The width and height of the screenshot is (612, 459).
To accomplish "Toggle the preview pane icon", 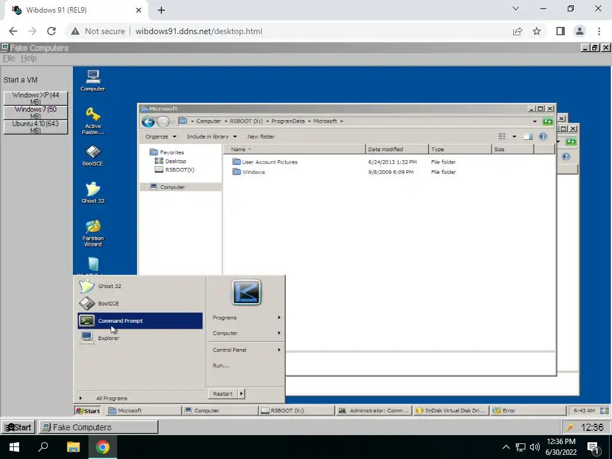I will [x=528, y=136].
